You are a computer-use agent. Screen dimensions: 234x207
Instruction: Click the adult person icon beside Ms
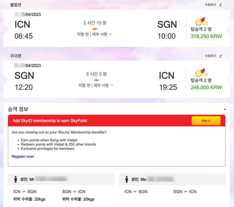(127, 180)
